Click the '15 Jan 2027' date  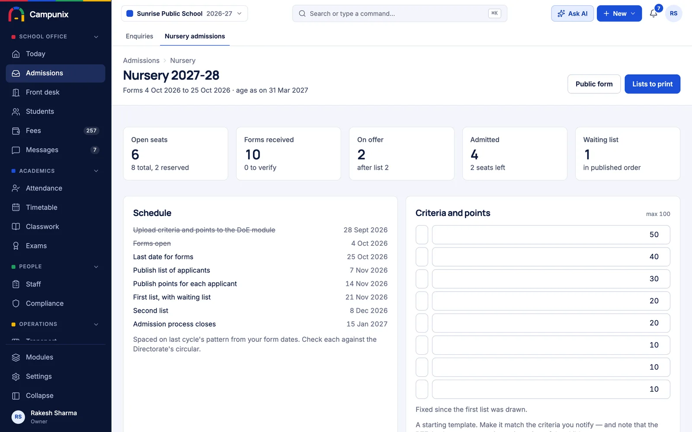coord(367,324)
